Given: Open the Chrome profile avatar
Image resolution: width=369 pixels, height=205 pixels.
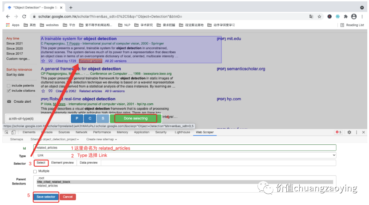Looking at the screenshot, I should (x=354, y=16).
